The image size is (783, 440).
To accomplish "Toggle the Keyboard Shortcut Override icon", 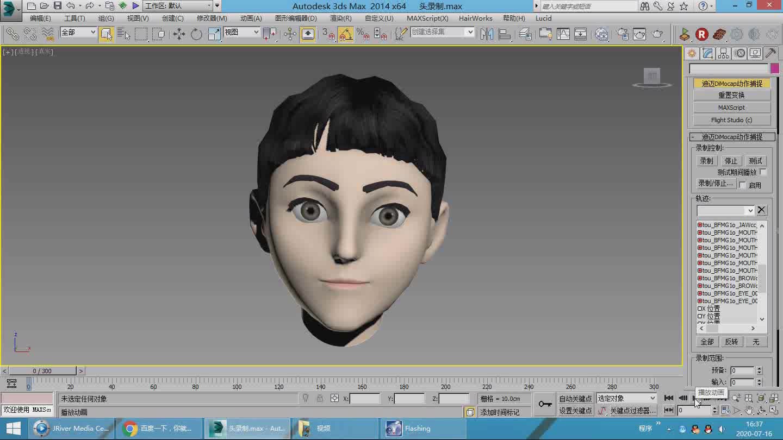I will [308, 34].
